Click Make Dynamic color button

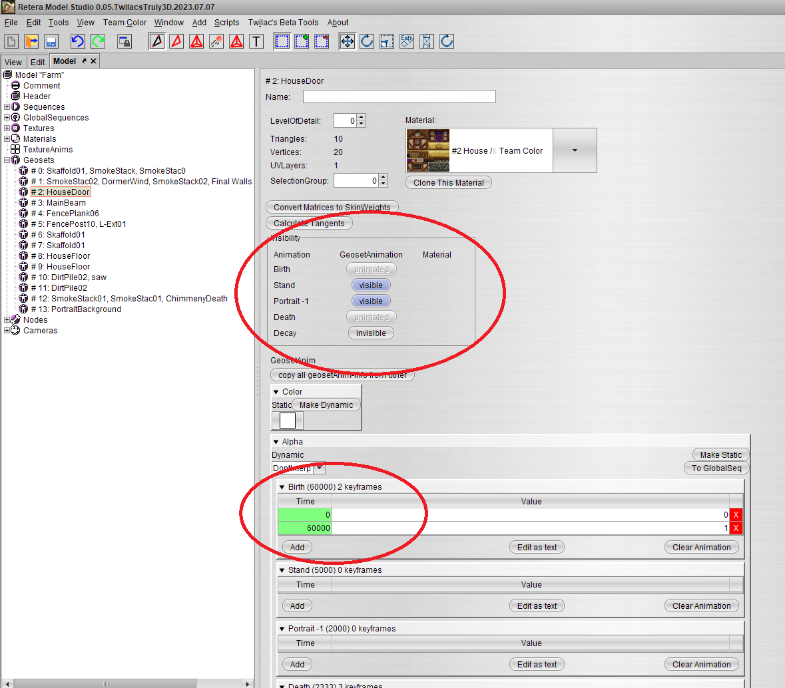pyautogui.click(x=326, y=405)
